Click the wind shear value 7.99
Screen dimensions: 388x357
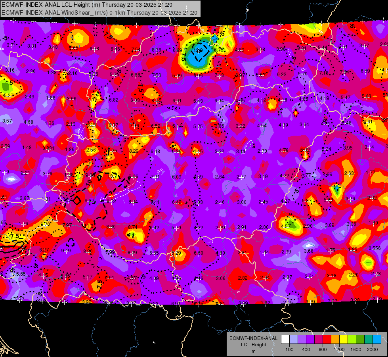(x=110, y=252)
